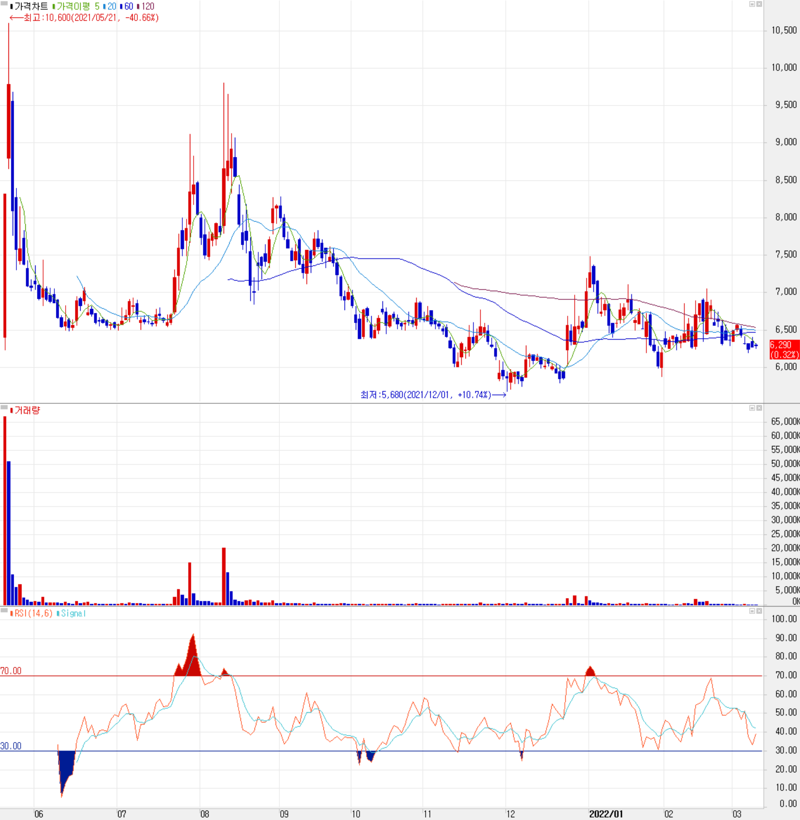Maximize the RSI indicator pane
800x820 pixels.
click(752, 611)
